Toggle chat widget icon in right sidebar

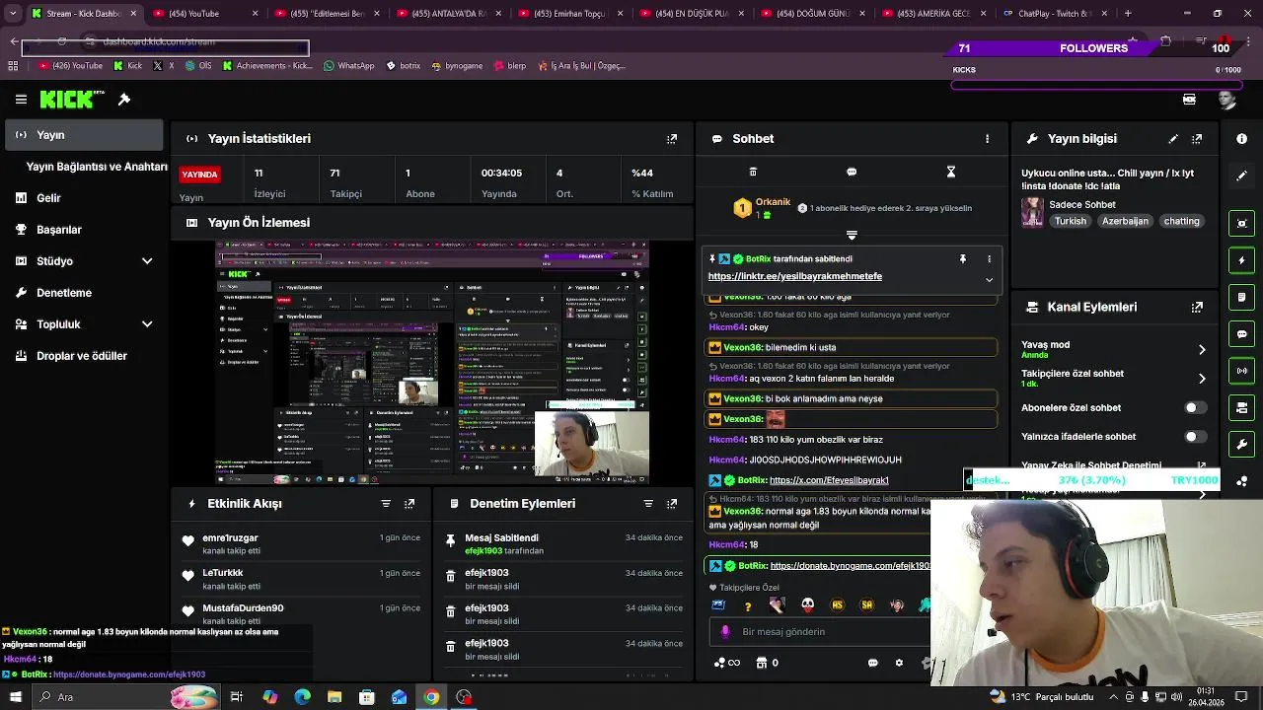pos(1242,334)
